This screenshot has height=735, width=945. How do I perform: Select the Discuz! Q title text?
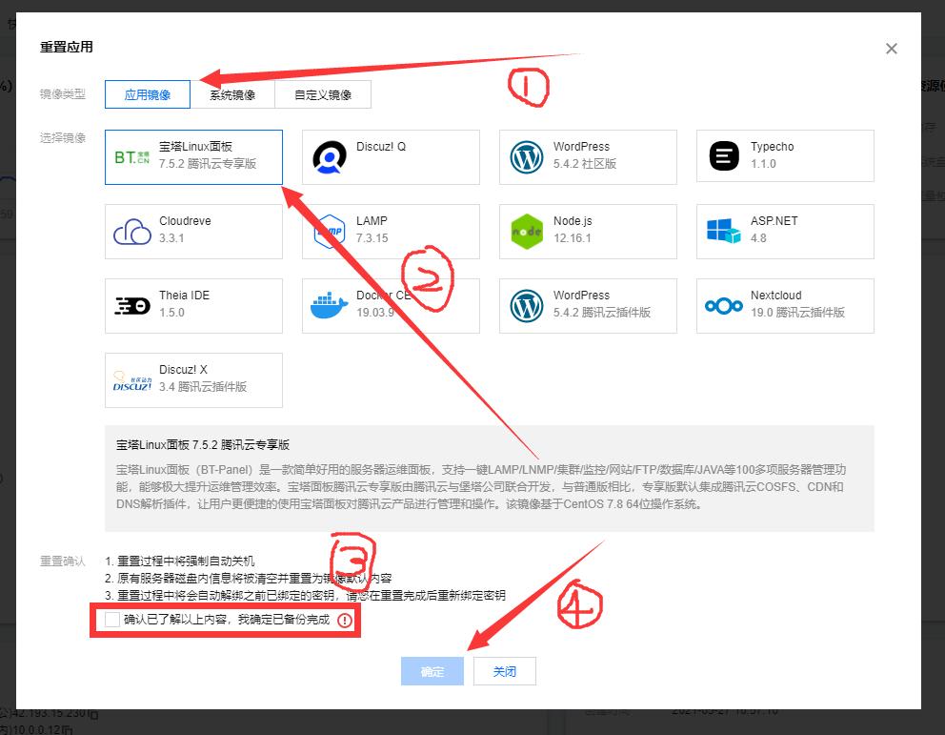coord(381,147)
